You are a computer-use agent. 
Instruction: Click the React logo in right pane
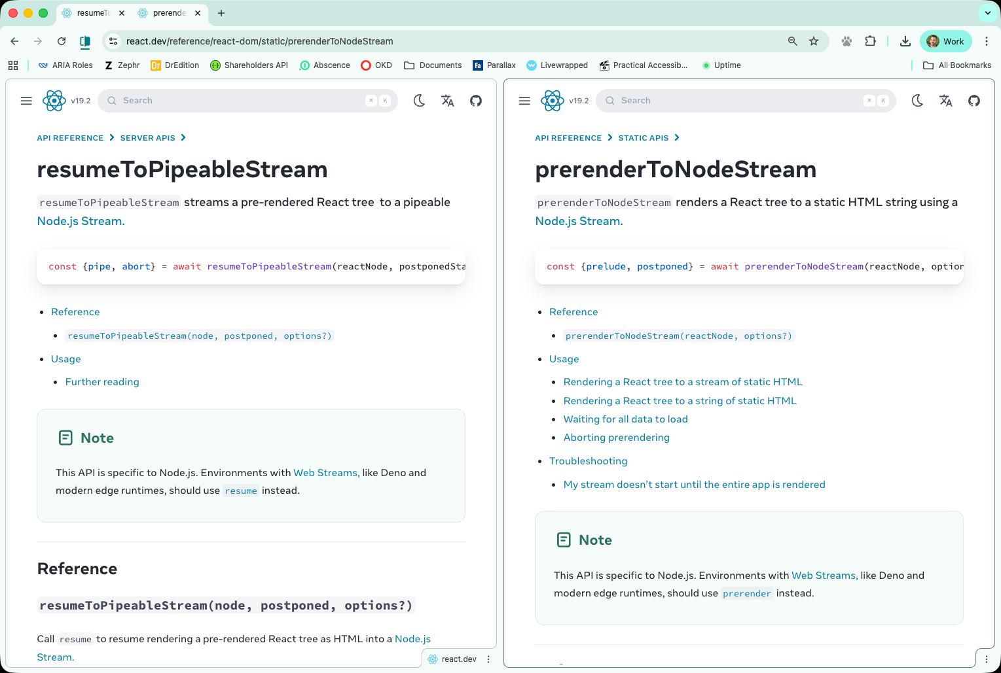552,101
